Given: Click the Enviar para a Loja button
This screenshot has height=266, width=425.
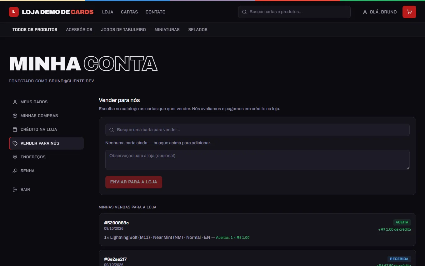Looking at the screenshot, I should click(134, 182).
